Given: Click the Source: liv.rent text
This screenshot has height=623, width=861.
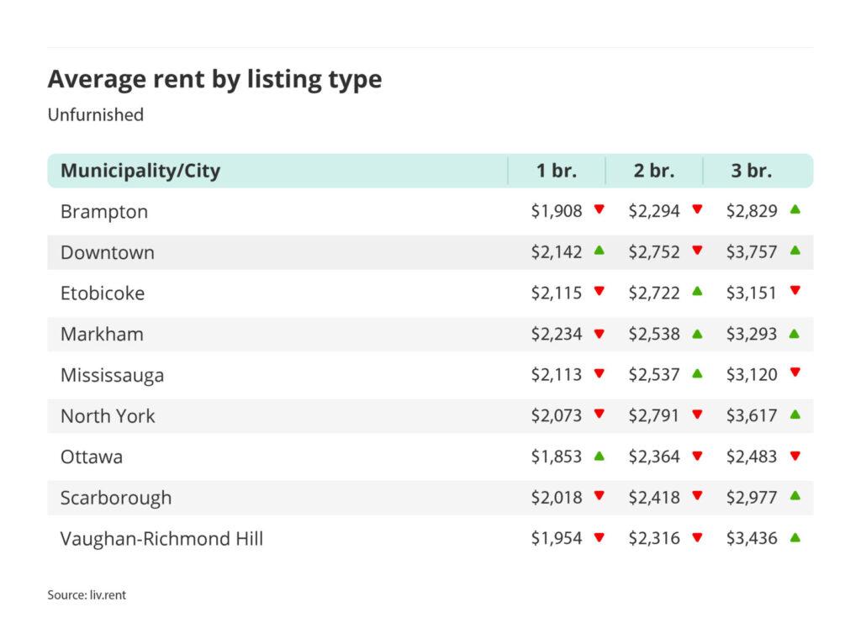Looking at the screenshot, I should click(x=87, y=594).
